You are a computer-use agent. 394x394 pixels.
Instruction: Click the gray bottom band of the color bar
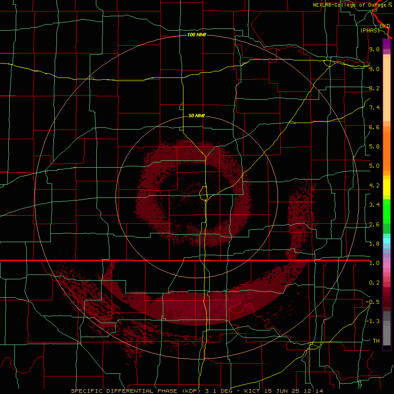[387, 335]
